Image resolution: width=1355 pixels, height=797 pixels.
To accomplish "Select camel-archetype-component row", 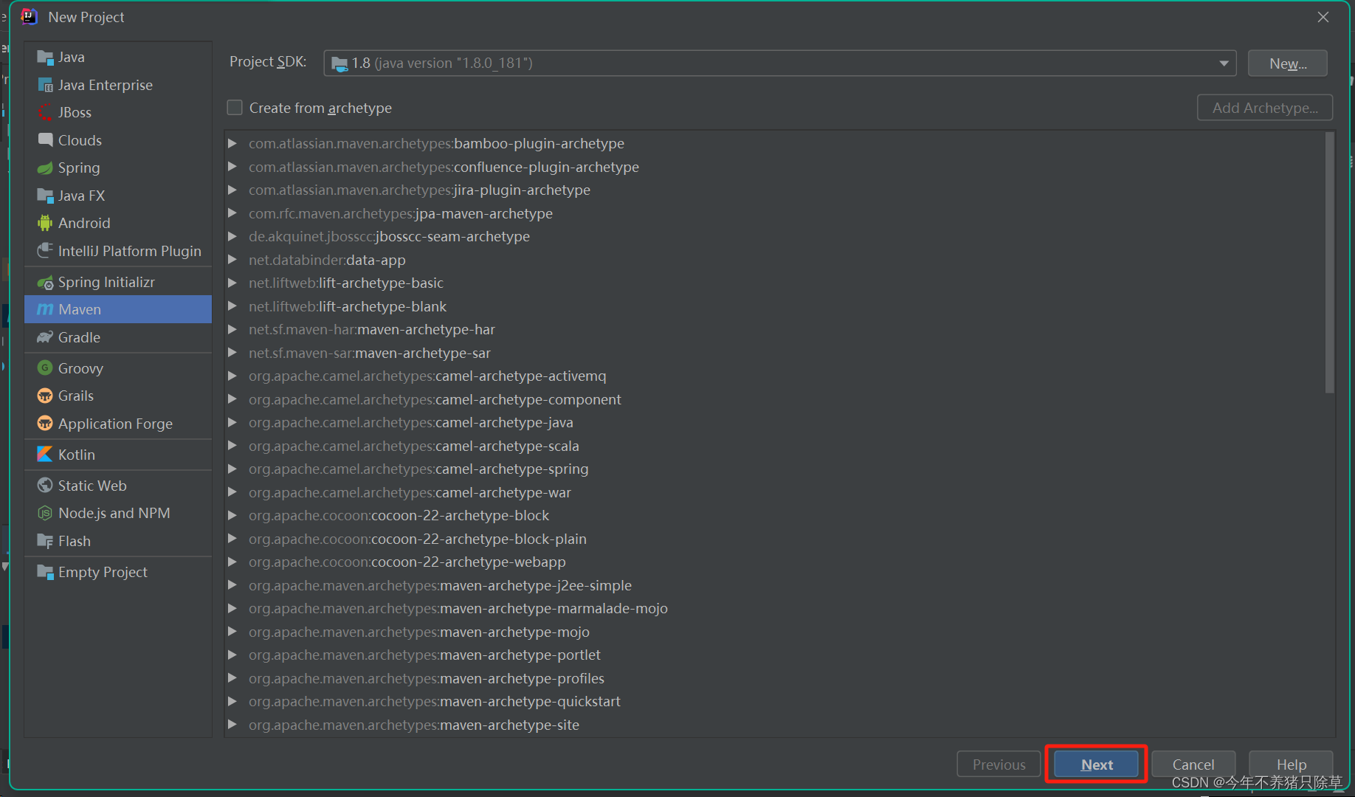I will (x=775, y=399).
